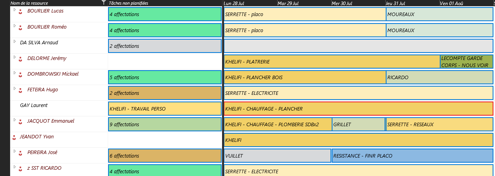
Task: Click the person icon beside BOURLIER Roméo
Action: tap(20, 27)
